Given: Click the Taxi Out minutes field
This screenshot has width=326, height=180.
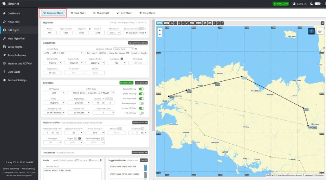Looking at the screenshot, I should coord(97,103).
